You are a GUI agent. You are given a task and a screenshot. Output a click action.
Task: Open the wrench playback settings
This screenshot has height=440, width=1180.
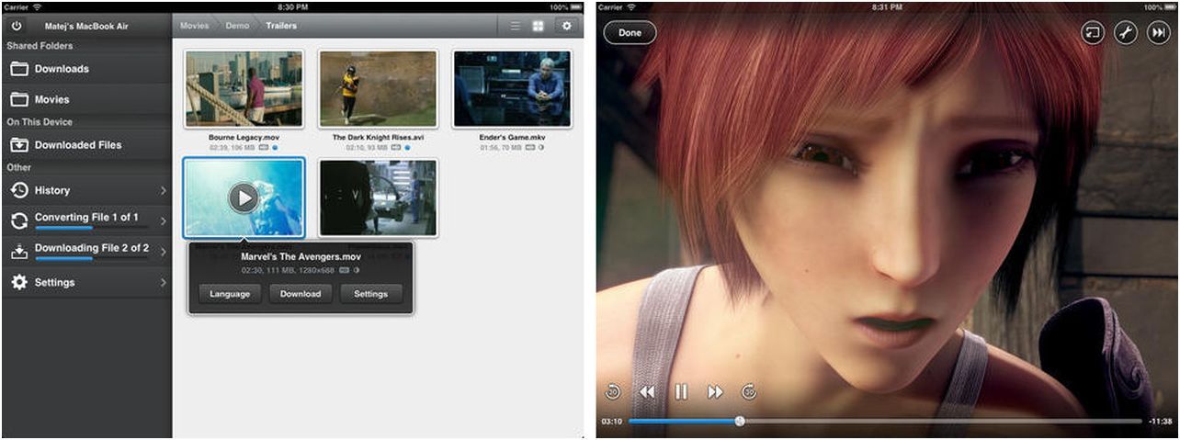(x=1125, y=33)
